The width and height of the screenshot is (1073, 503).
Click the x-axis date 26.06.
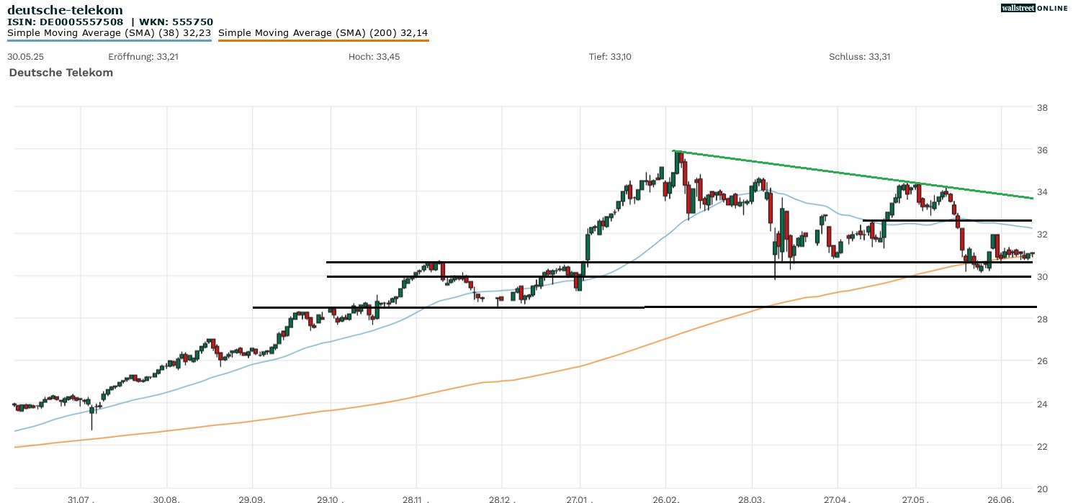(1002, 498)
